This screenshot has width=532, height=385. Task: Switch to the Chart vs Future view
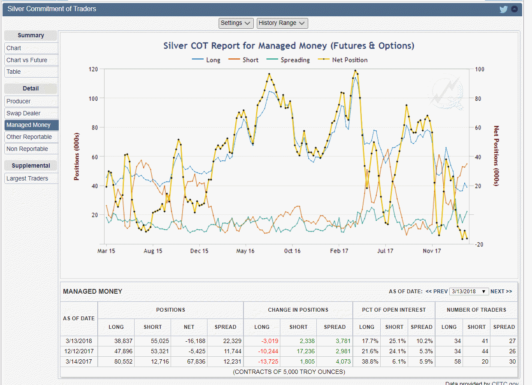click(27, 60)
